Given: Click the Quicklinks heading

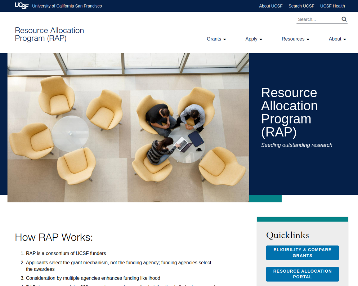Looking at the screenshot, I should click(288, 235).
